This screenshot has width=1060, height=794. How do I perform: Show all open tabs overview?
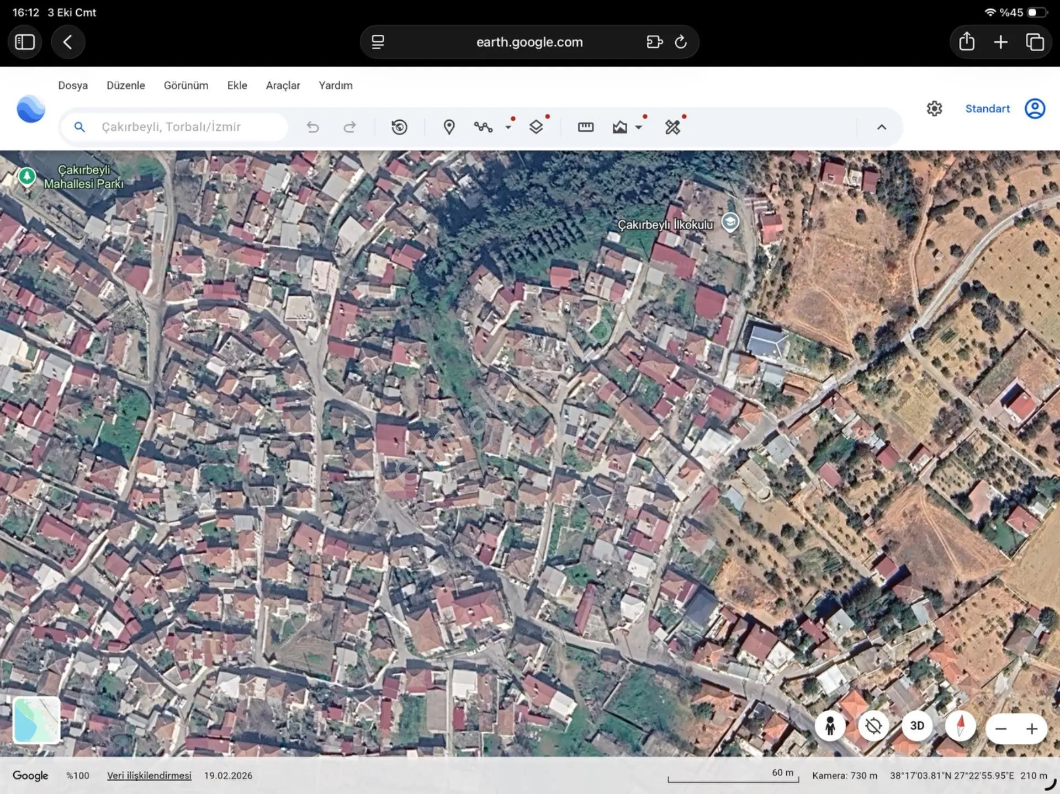pyautogui.click(x=1035, y=42)
